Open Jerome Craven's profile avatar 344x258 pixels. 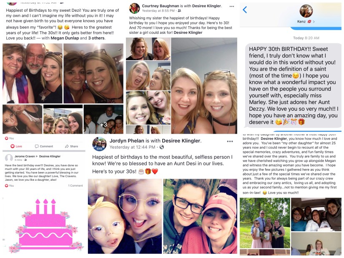click(x=9, y=158)
